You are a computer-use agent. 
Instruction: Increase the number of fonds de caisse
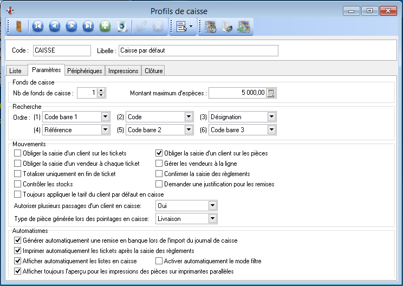click(x=101, y=90)
